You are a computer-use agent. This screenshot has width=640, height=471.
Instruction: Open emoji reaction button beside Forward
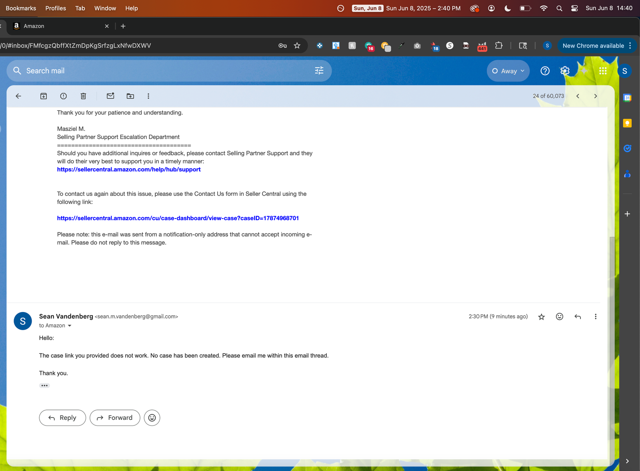click(152, 418)
